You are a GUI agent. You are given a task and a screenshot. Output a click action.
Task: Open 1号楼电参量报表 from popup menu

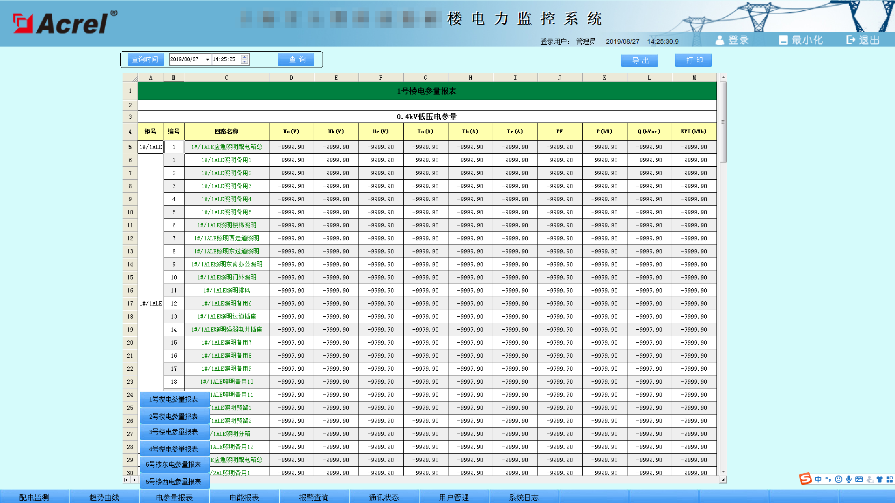pos(174,400)
